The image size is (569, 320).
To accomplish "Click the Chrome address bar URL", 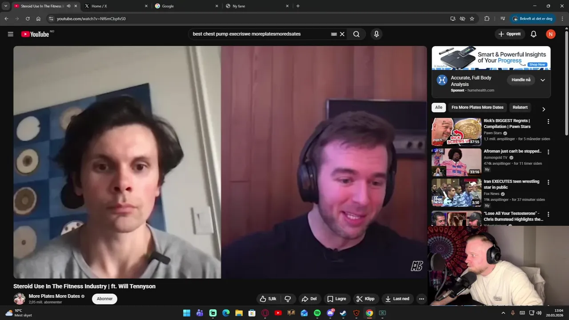I will click(x=91, y=19).
